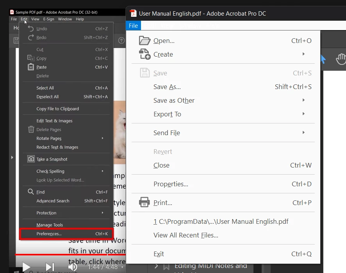
Task: Open Help menu in Sample PDF window
Action: pyautogui.click(x=80, y=19)
